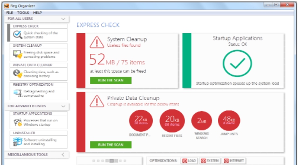Click the 'WINDOWS SEARCH' label

[201, 136]
